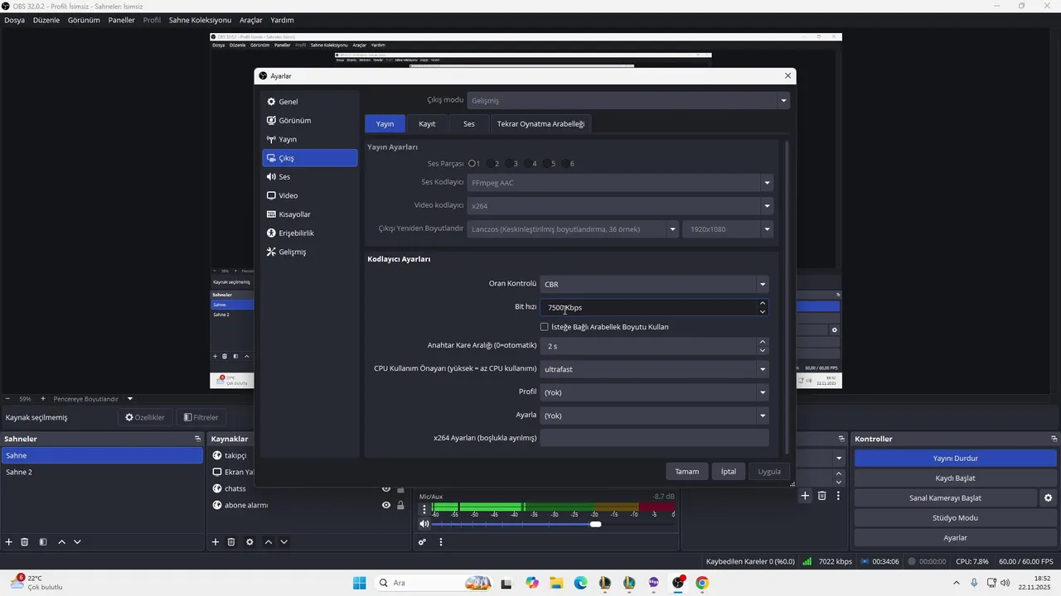The height and width of the screenshot is (596, 1061).
Task: Mute Mic/Aux speaker icon
Action: (x=424, y=524)
